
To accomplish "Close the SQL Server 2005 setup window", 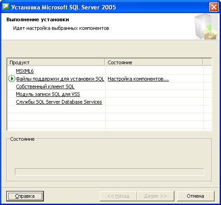I will point(214,7).
